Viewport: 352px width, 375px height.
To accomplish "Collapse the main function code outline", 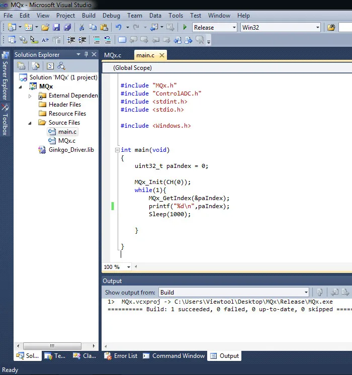I will (x=117, y=150).
